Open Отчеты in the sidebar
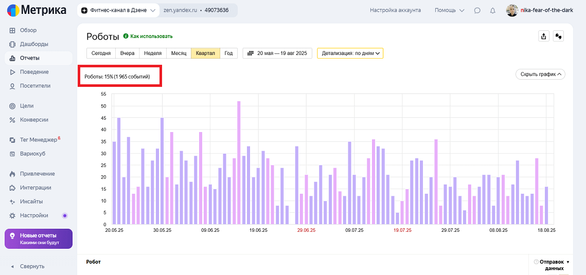586x275 pixels. [29, 58]
